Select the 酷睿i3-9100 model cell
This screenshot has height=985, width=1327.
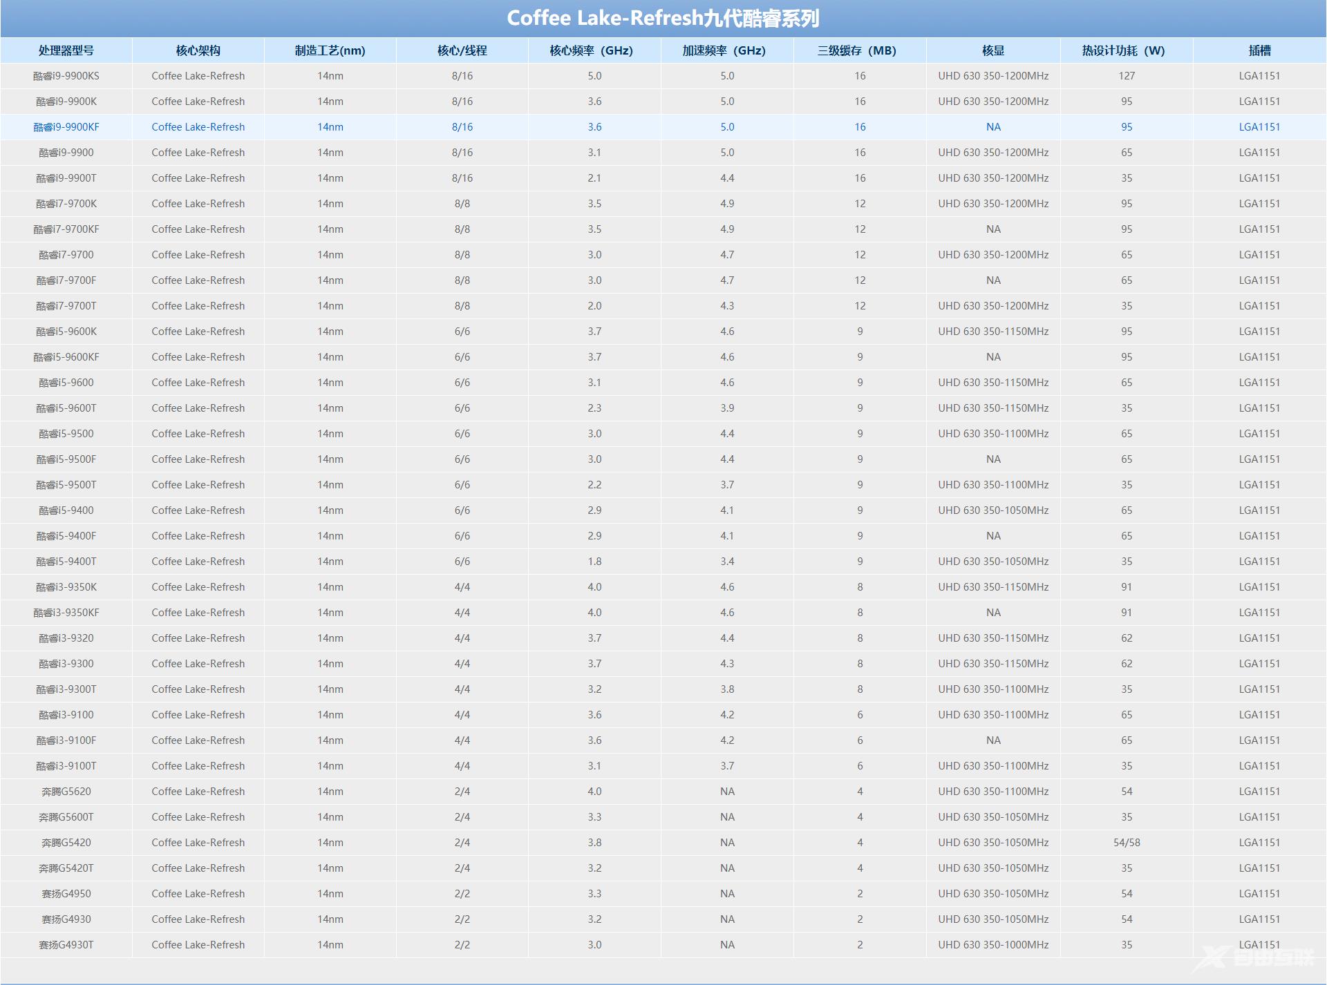(x=66, y=715)
